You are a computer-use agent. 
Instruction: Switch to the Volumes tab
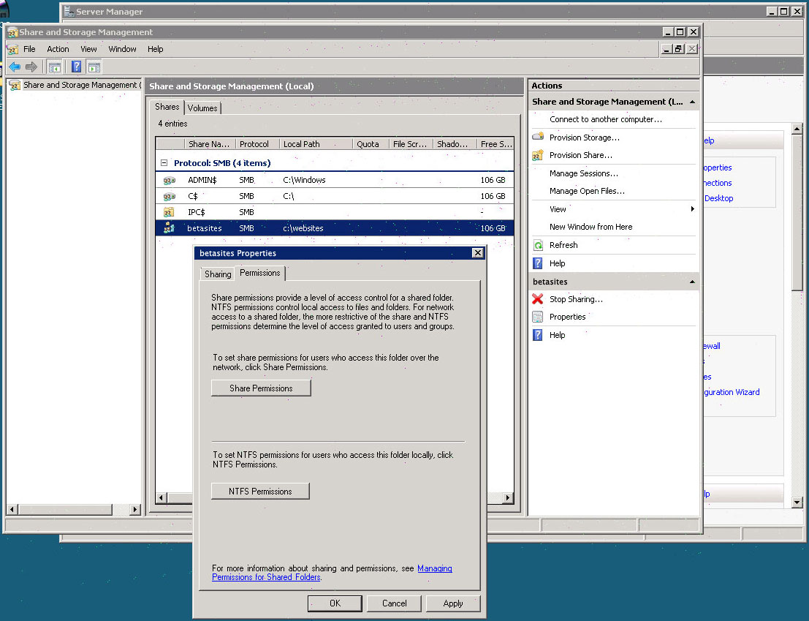[202, 108]
